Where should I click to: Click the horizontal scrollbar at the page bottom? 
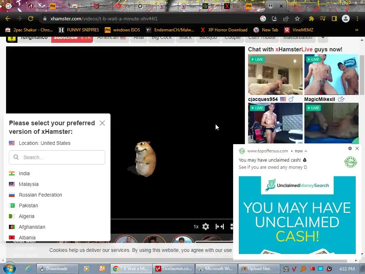pyautogui.click(x=177, y=260)
